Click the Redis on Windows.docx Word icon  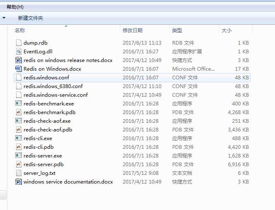19,69
